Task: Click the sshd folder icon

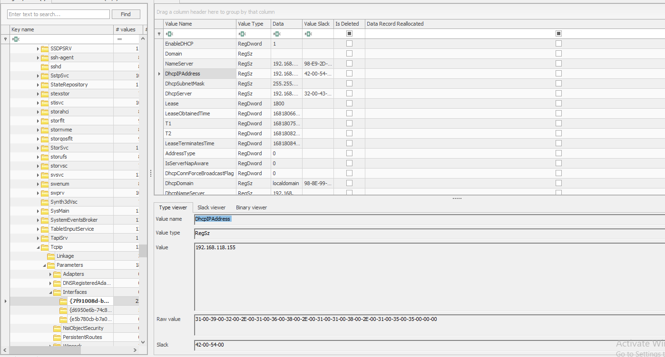Action: click(45, 67)
